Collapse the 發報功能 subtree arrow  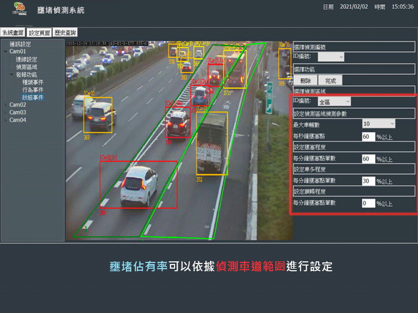(11, 75)
